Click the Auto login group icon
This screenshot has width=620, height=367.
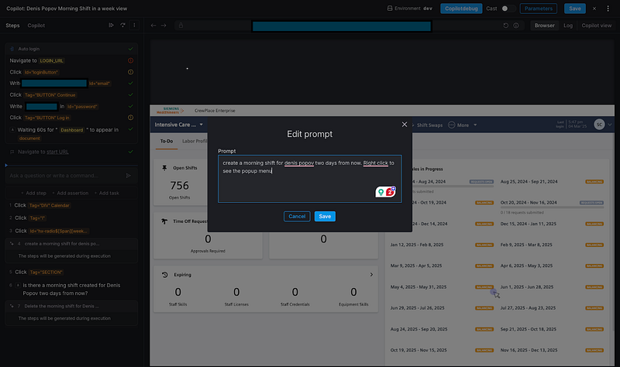coord(12,49)
